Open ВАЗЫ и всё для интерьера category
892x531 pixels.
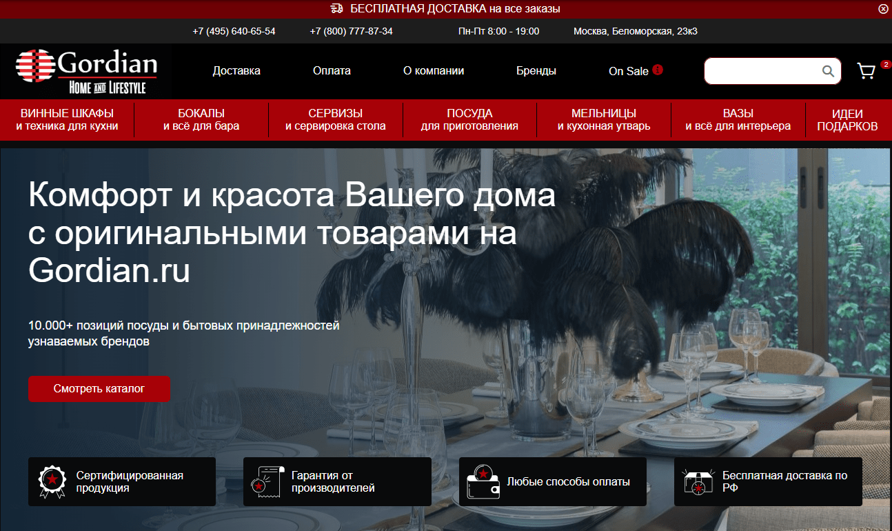[738, 120]
